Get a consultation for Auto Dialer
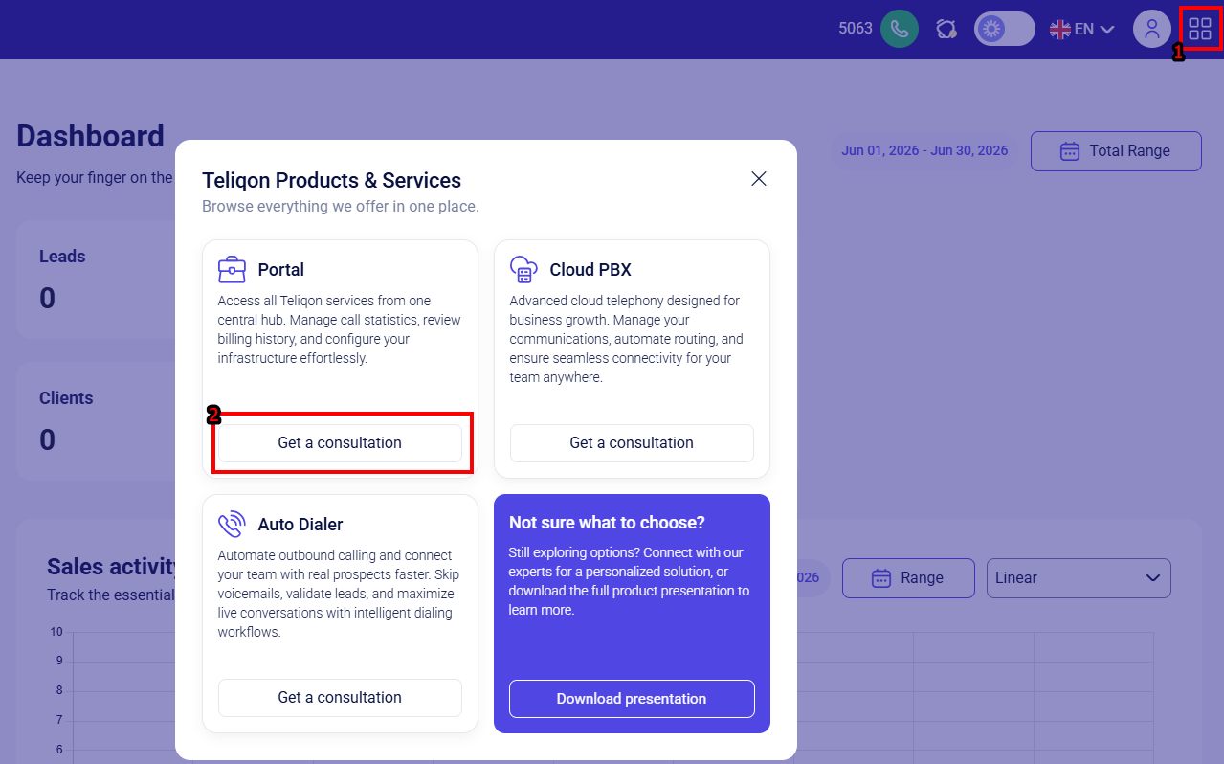The height and width of the screenshot is (764, 1224). (x=340, y=698)
